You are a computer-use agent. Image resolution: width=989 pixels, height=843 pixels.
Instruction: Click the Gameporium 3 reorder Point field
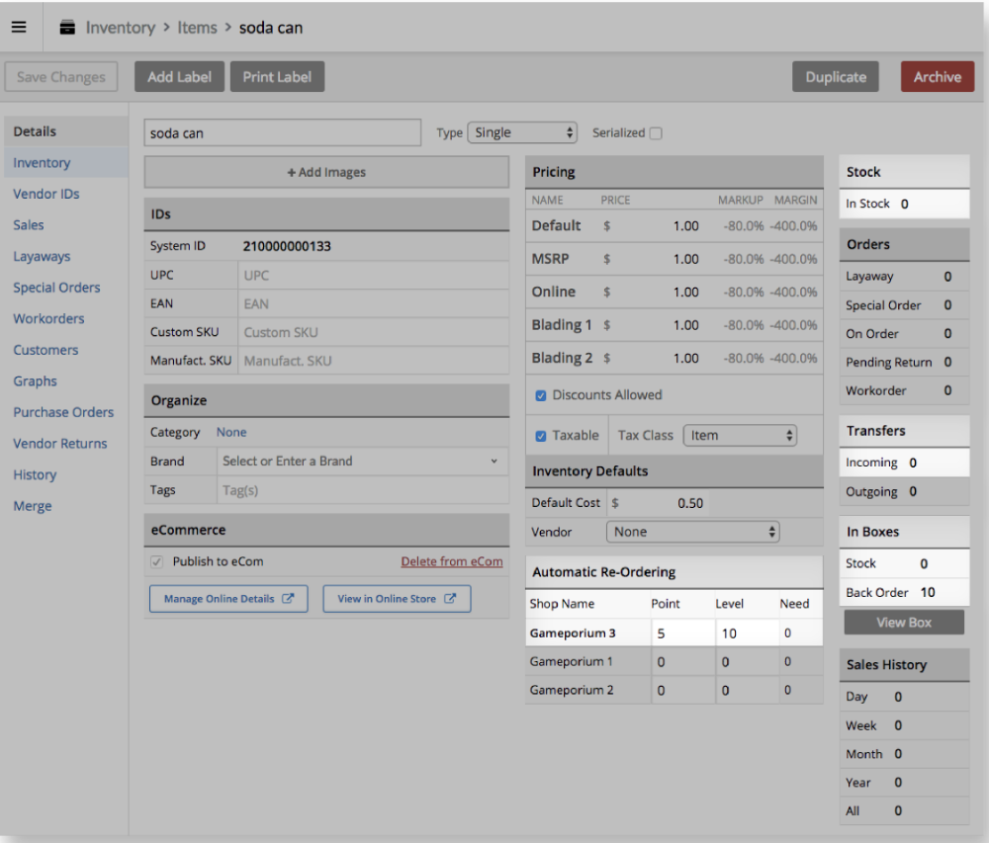(681, 633)
